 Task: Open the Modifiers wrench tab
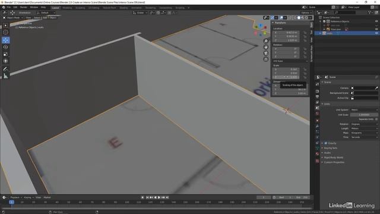318,126
